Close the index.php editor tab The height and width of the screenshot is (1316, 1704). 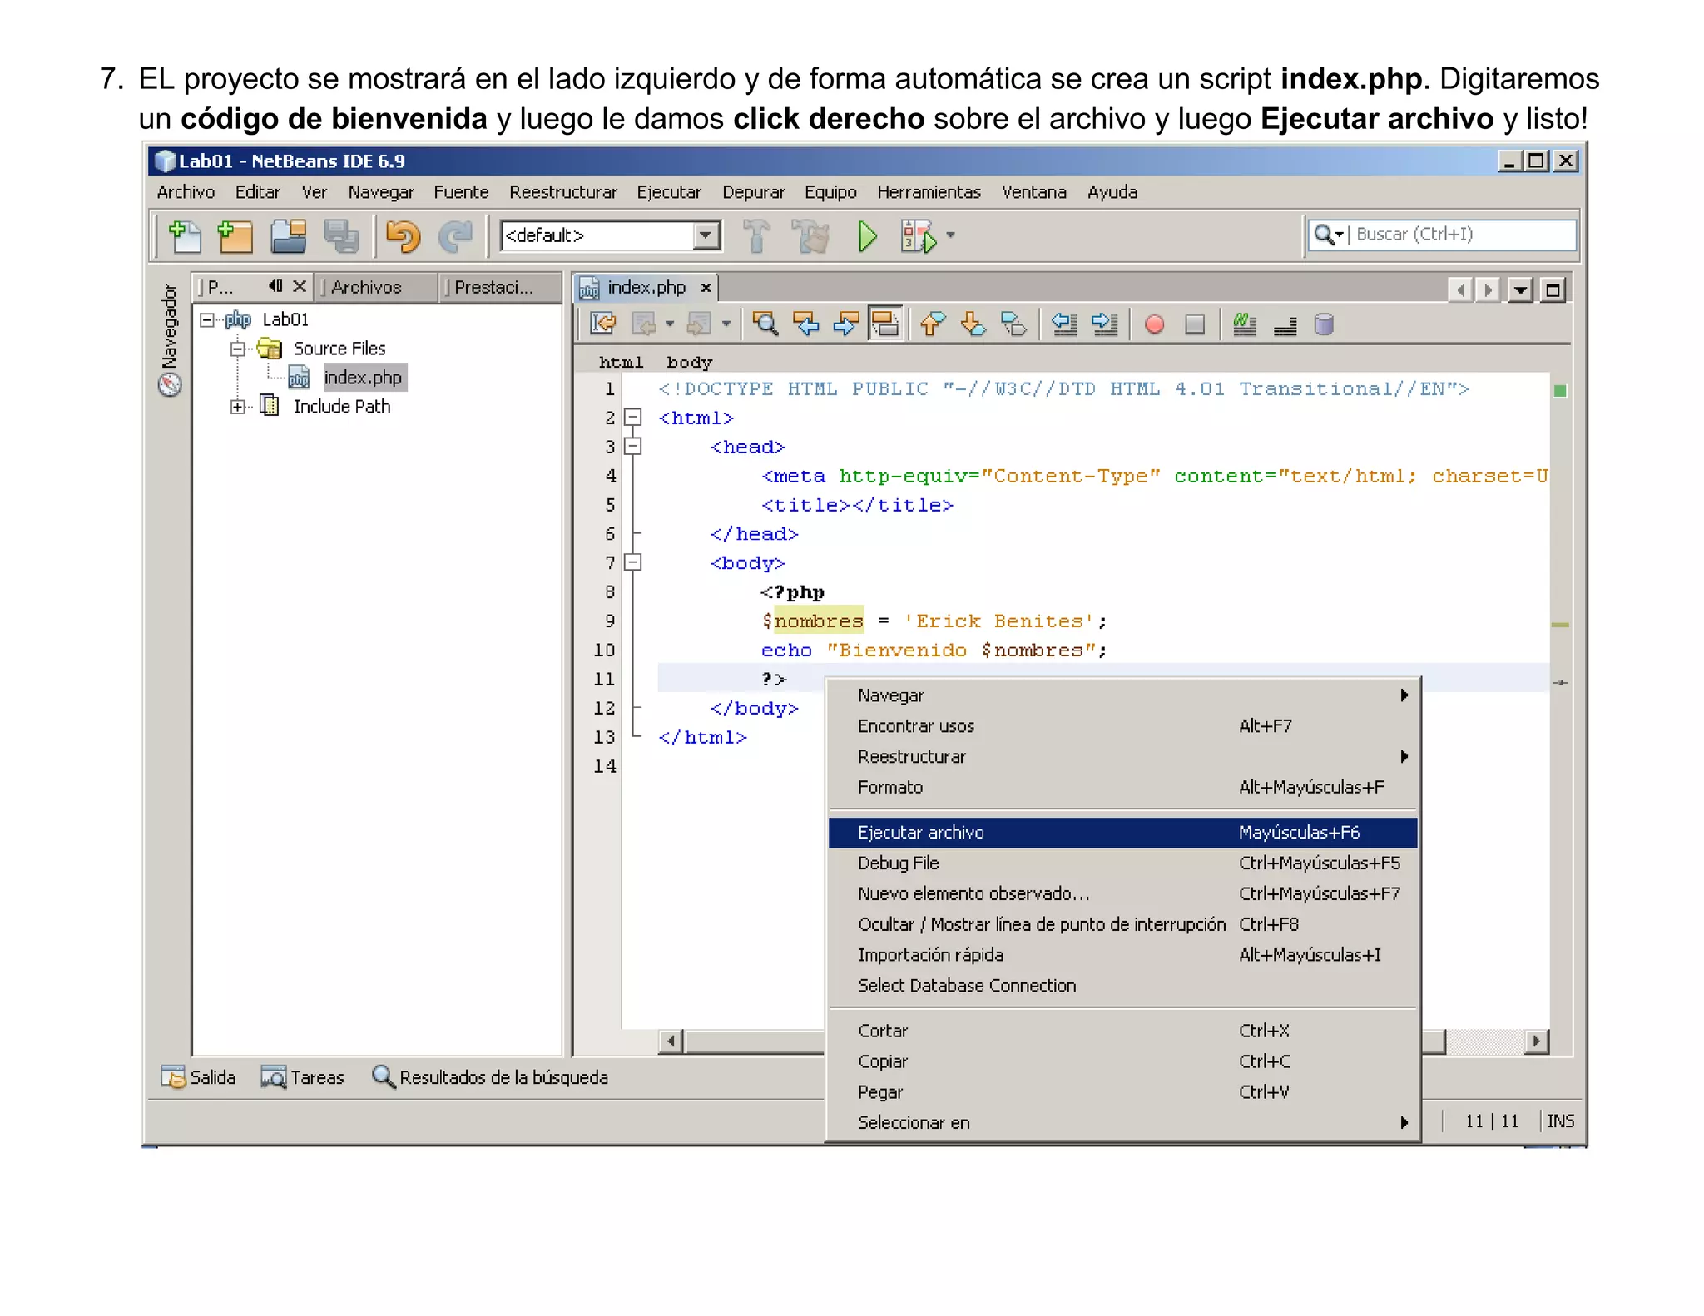pos(706,288)
